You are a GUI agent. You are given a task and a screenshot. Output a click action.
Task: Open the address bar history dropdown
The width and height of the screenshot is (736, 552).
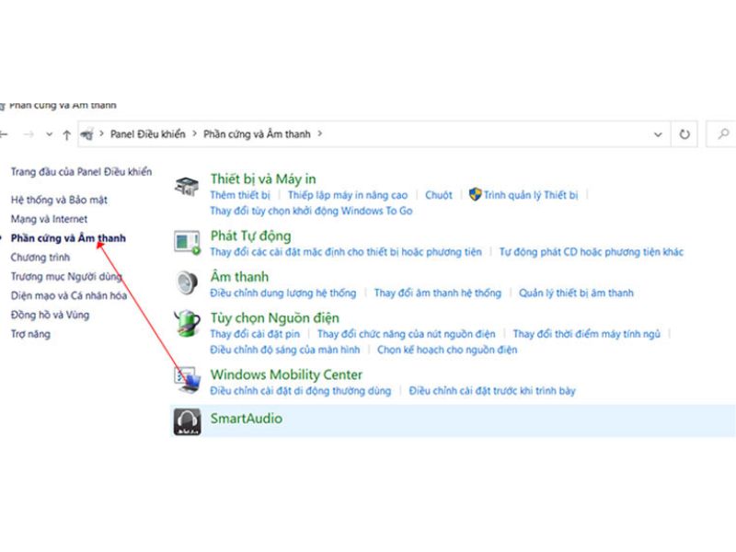click(658, 134)
